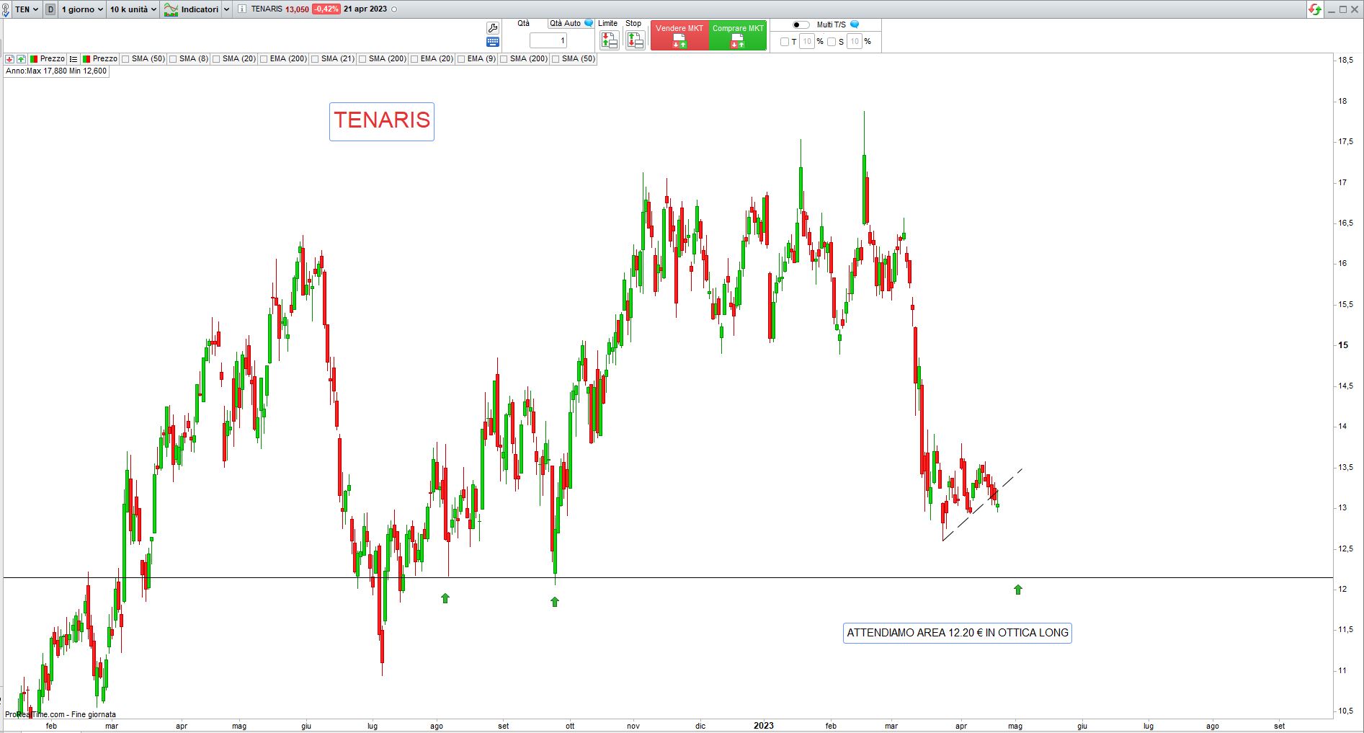Open the 10 k unità dropdown
This screenshot has width=1364, height=733.
click(x=133, y=9)
